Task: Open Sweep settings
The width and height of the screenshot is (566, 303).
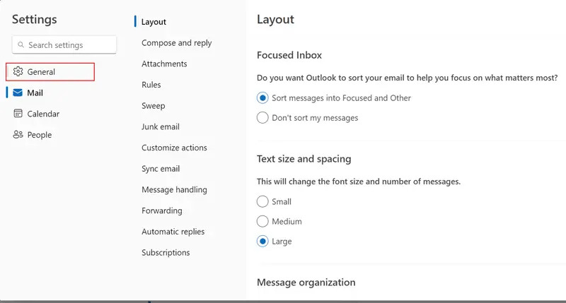Action: pos(153,106)
